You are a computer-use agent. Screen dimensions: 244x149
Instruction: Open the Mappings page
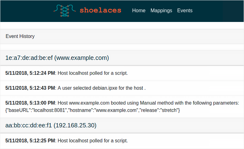[x=161, y=10]
